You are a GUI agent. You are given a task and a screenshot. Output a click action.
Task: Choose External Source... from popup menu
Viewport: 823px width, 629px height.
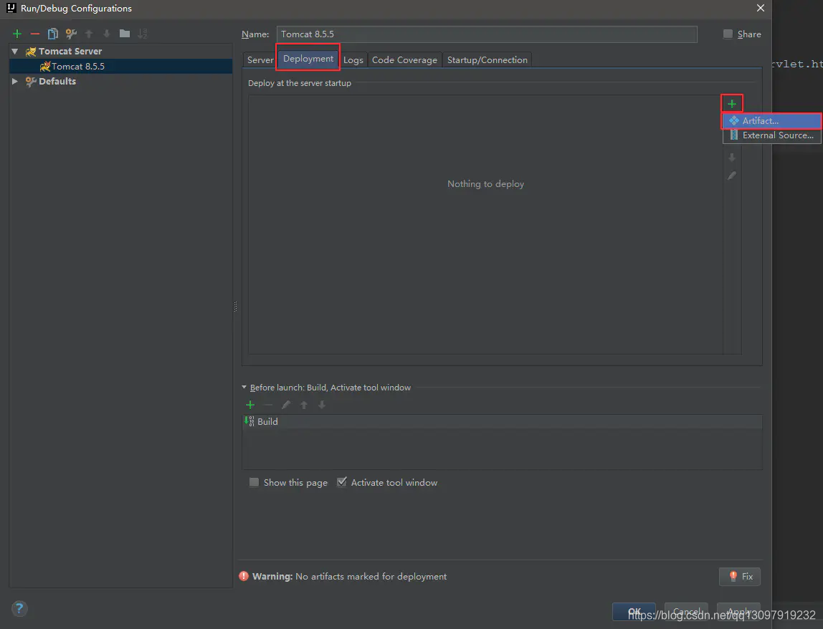[772, 135]
